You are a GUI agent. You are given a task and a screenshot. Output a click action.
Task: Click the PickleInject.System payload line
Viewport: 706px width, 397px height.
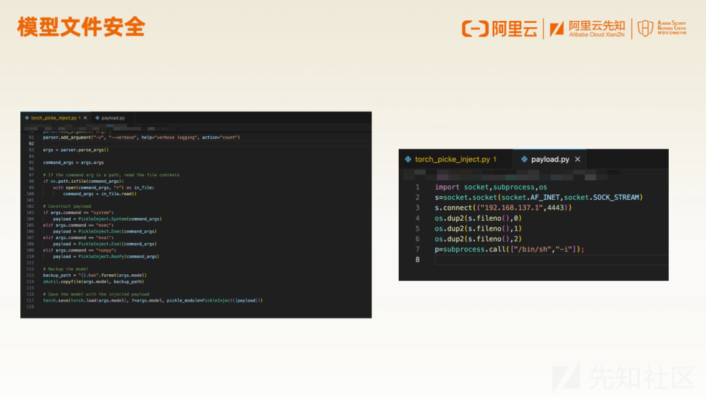tap(107, 219)
